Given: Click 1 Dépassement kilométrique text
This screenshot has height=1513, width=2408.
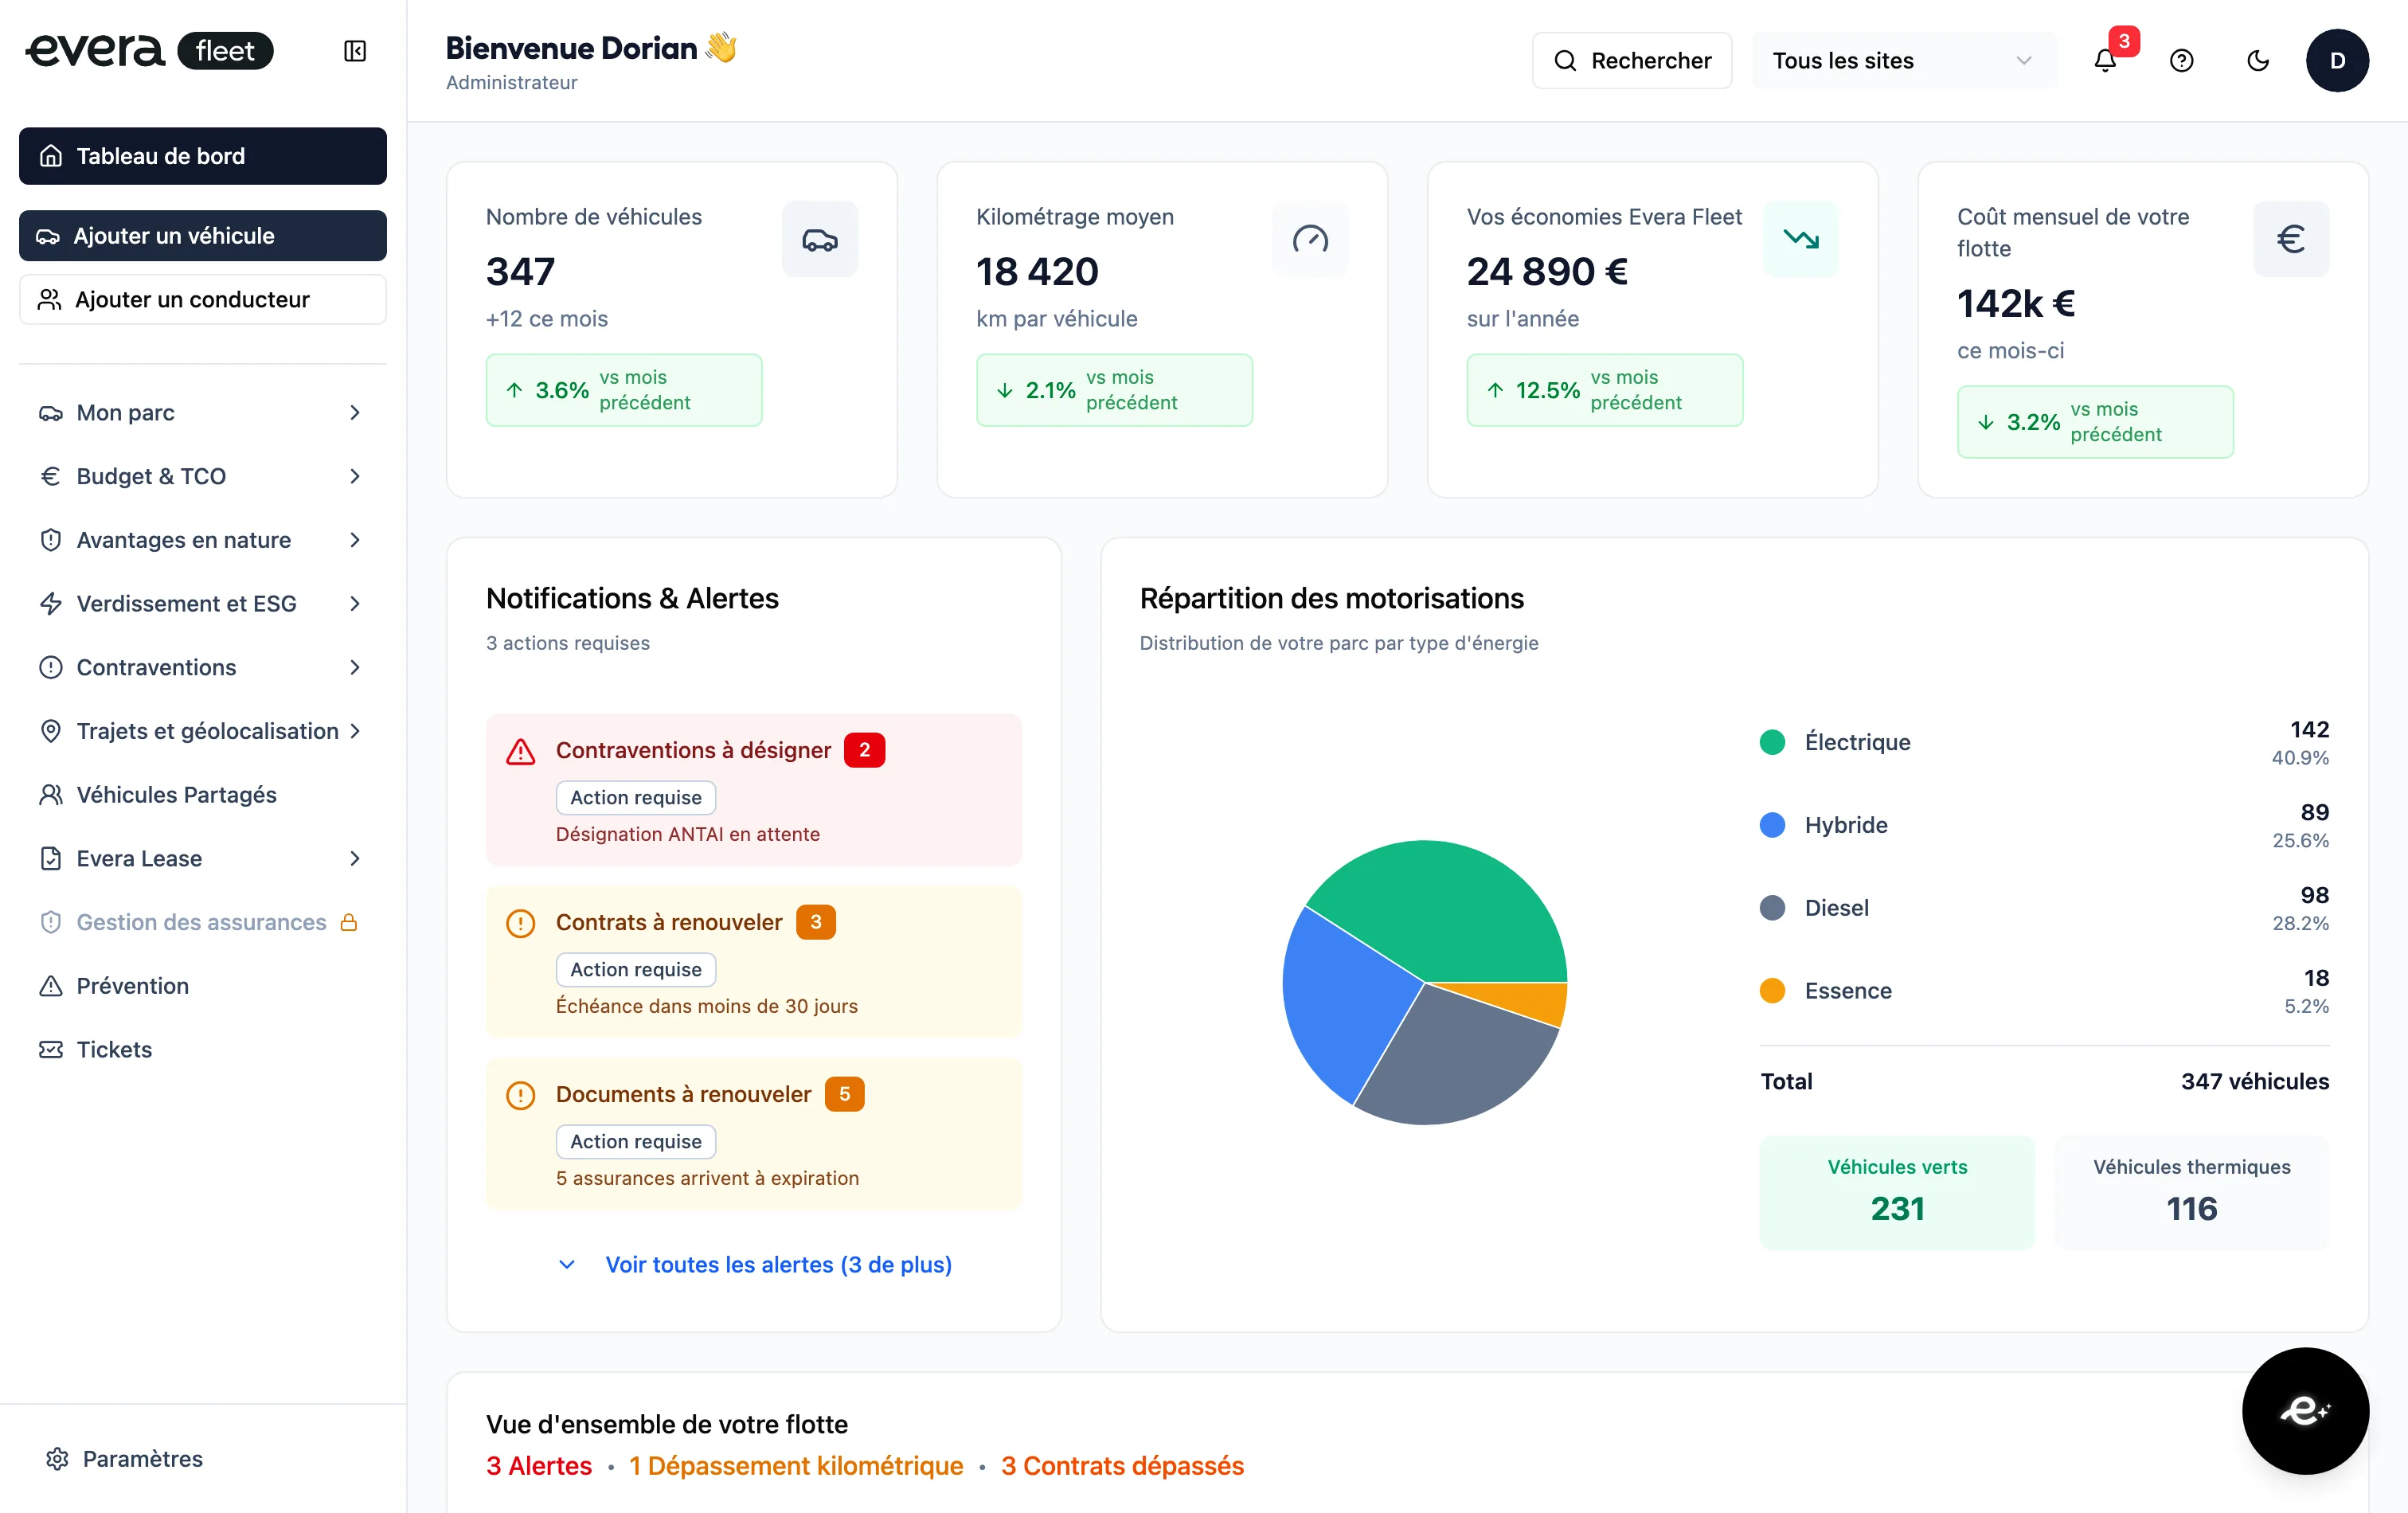Looking at the screenshot, I should 796,1466.
